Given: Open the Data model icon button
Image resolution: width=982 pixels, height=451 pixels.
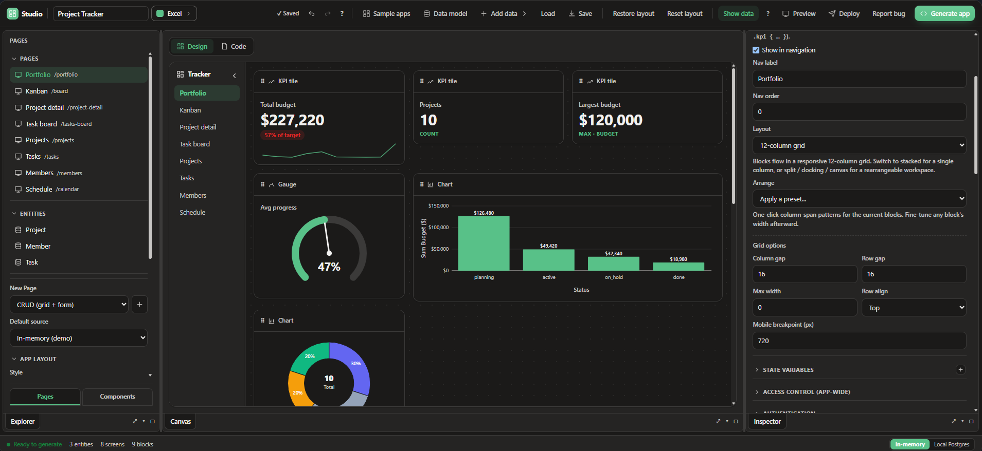Looking at the screenshot, I should (445, 14).
